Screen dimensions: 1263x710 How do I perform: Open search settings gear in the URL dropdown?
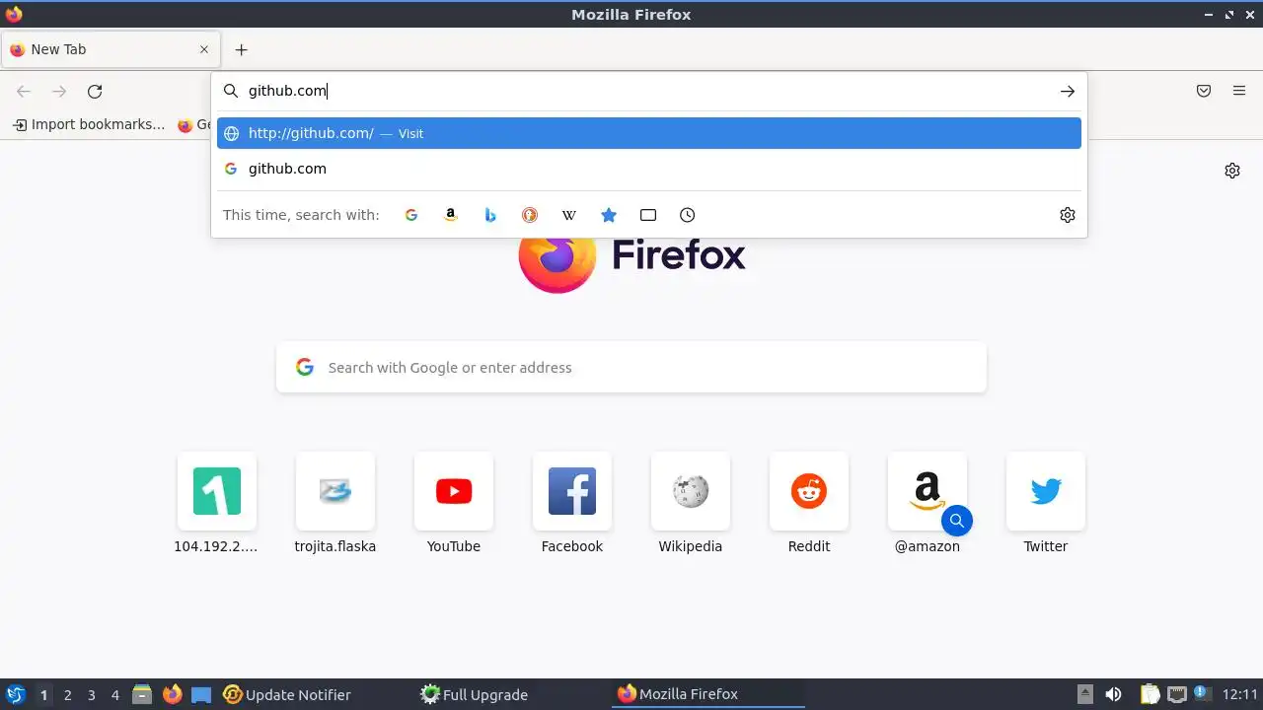coord(1067,215)
